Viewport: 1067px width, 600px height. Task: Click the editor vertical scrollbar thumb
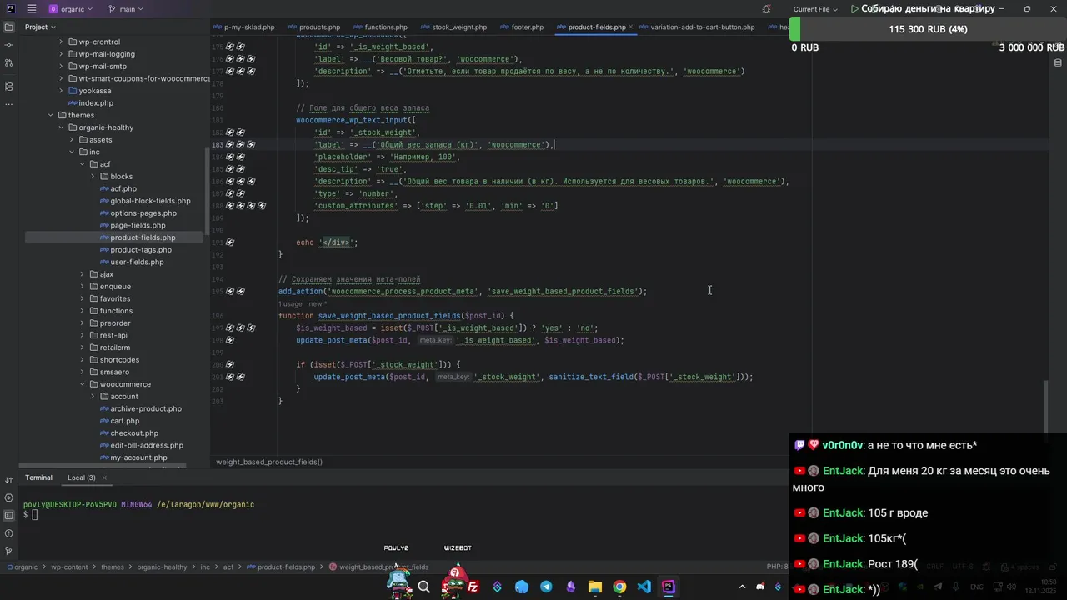(x=1047, y=407)
